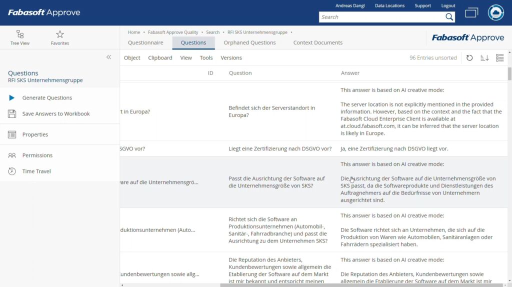Open the Versions menu
This screenshot has width=512, height=287.
click(231, 58)
